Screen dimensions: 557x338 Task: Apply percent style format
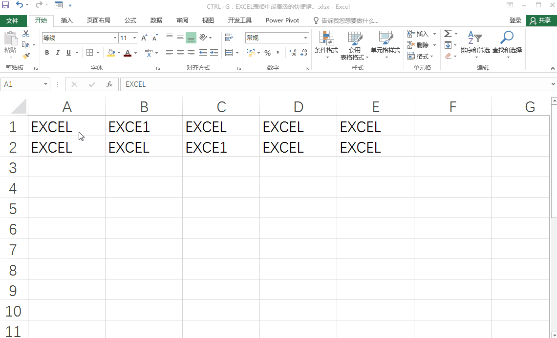pyautogui.click(x=267, y=53)
